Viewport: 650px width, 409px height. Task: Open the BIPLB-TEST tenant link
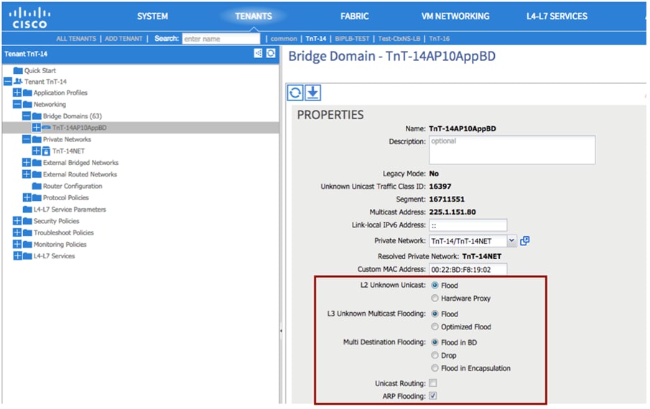coord(352,39)
